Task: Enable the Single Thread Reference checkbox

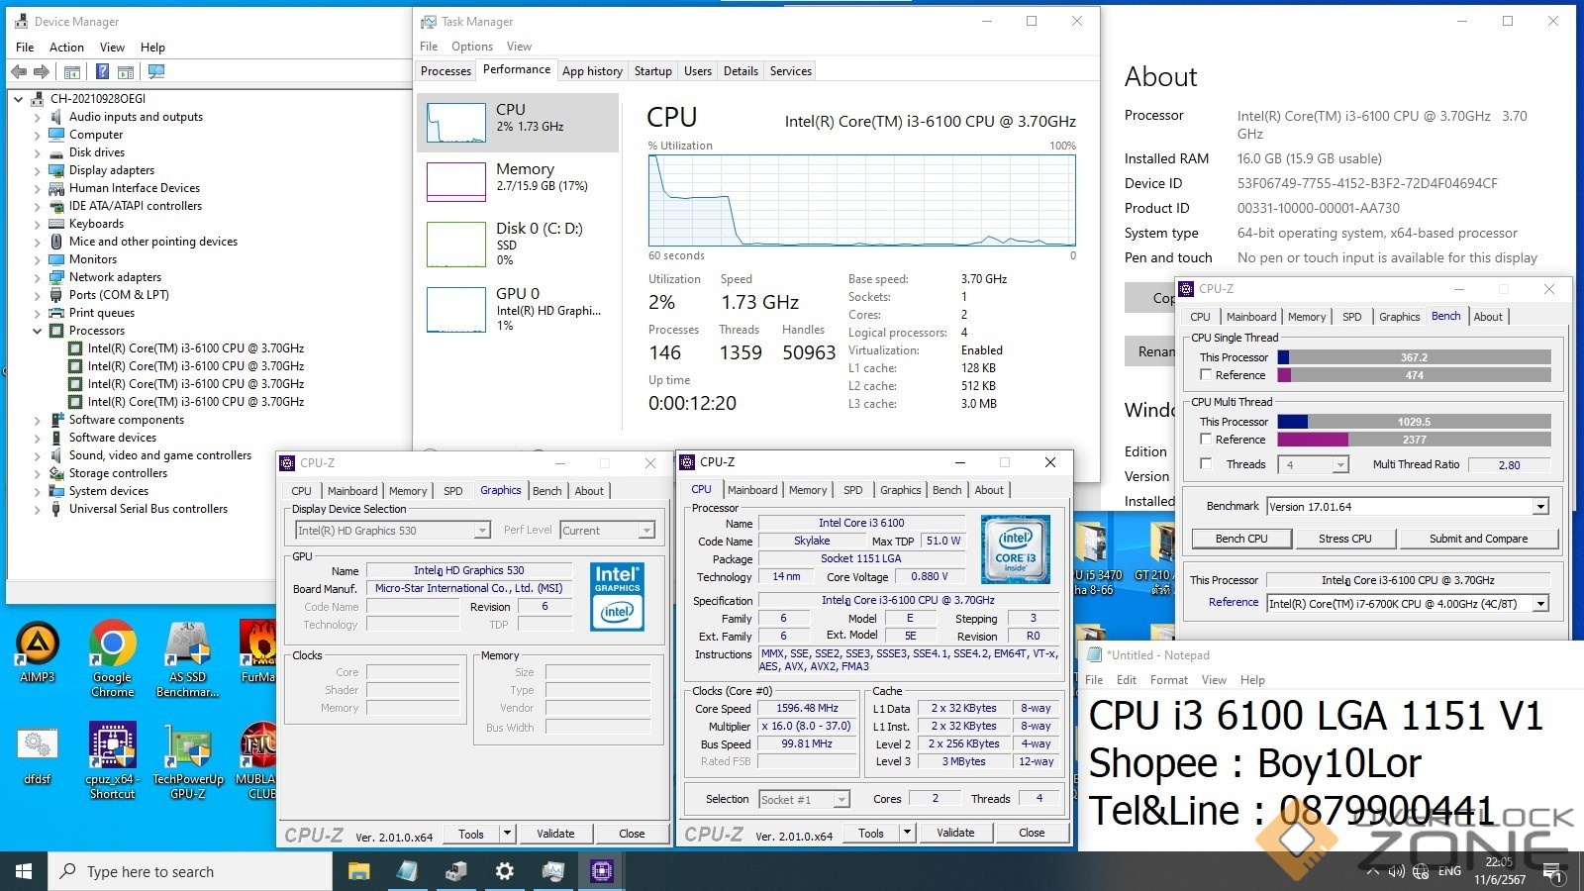Action: (1206, 375)
